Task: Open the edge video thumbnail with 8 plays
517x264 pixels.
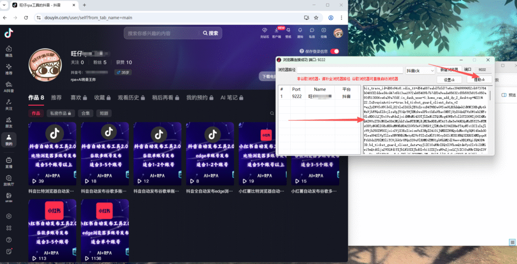Action: point(210,154)
